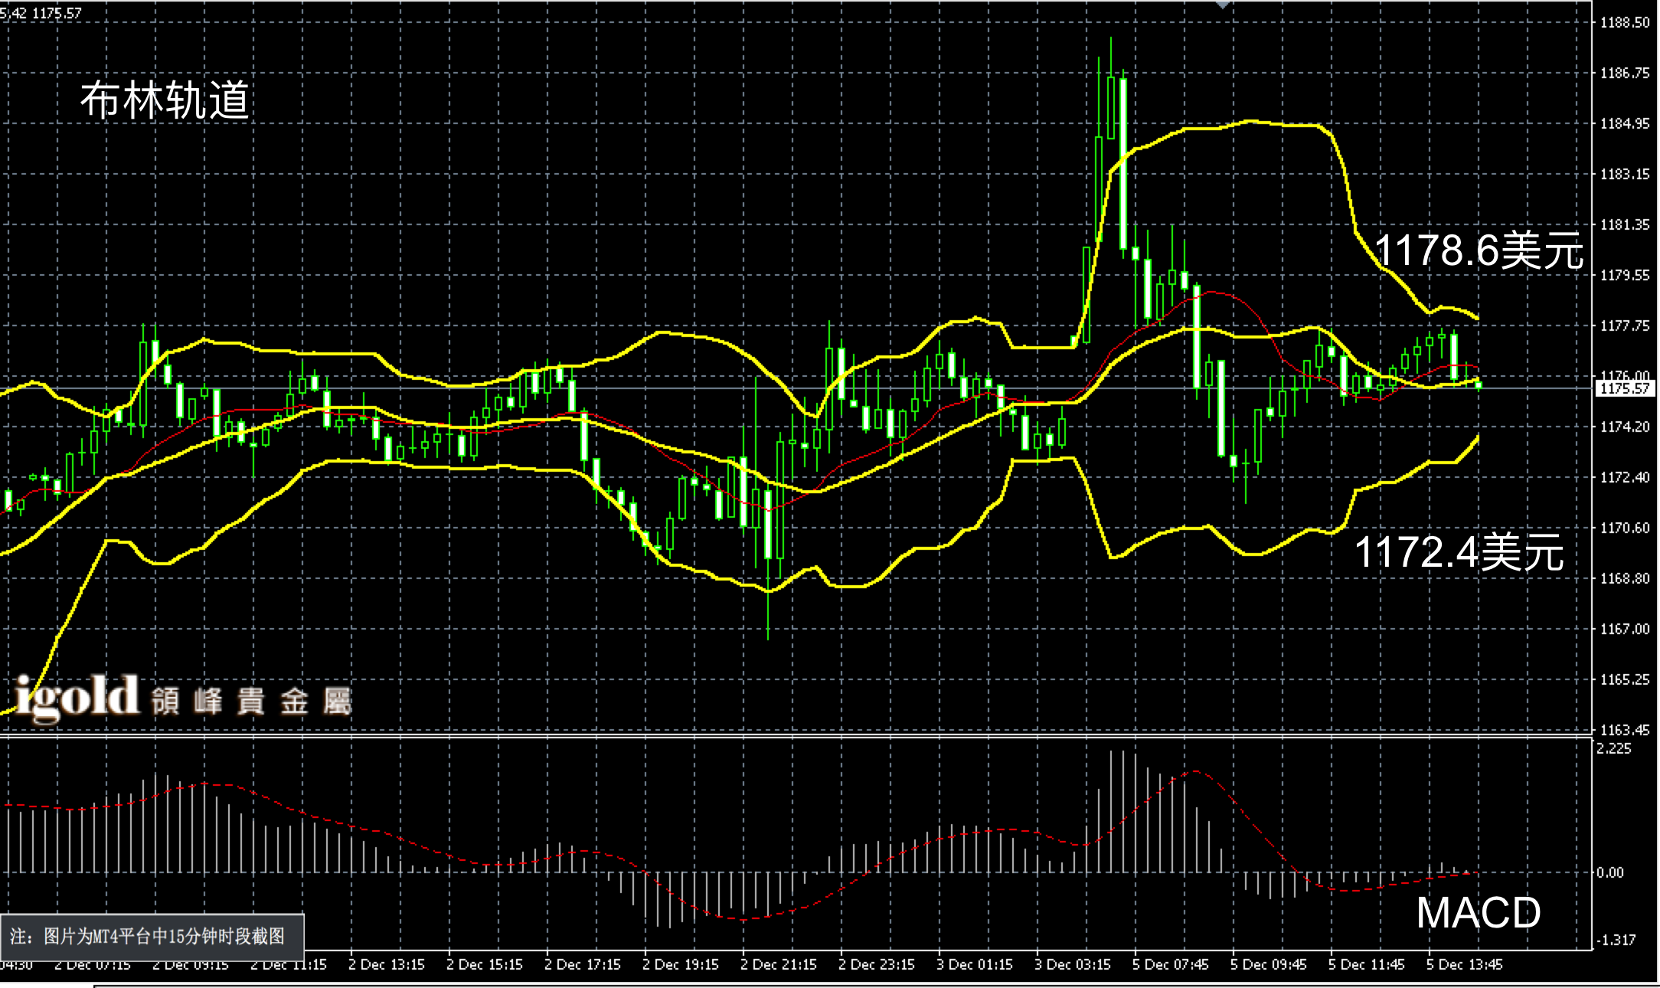Click the 1188.50 price scale label
The width and height of the screenshot is (1660, 988).
(1625, 23)
